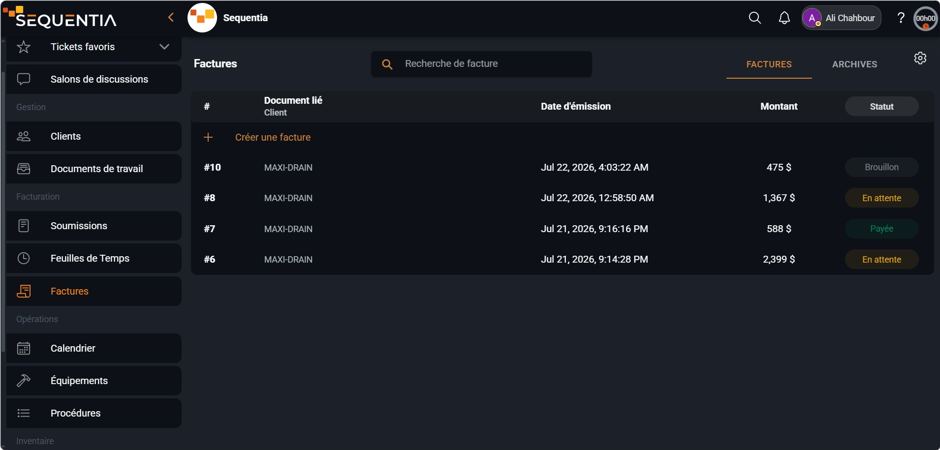
Task: Open the Calendrier calendar icon
Action: 24,348
